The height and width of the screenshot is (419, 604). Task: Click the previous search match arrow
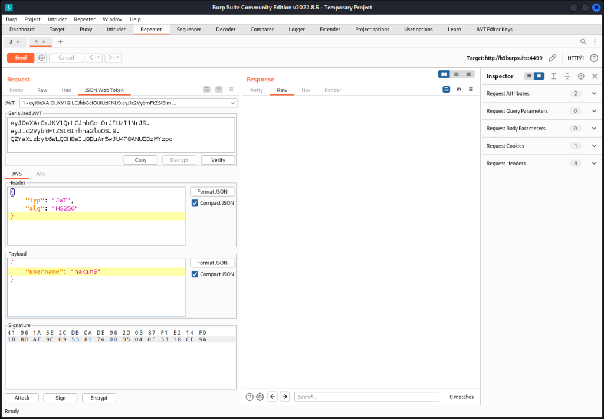click(x=273, y=397)
